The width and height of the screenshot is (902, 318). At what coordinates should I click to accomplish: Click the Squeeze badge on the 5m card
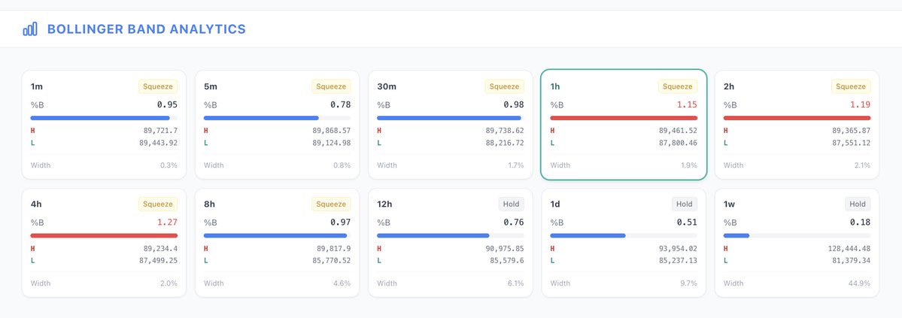[x=331, y=87]
